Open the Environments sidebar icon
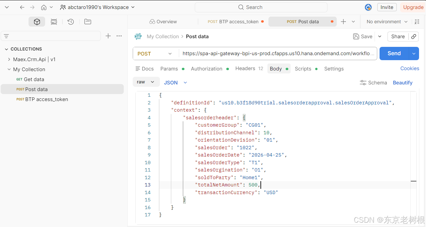The width and height of the screenshot is (426, 227). point(54,22)
